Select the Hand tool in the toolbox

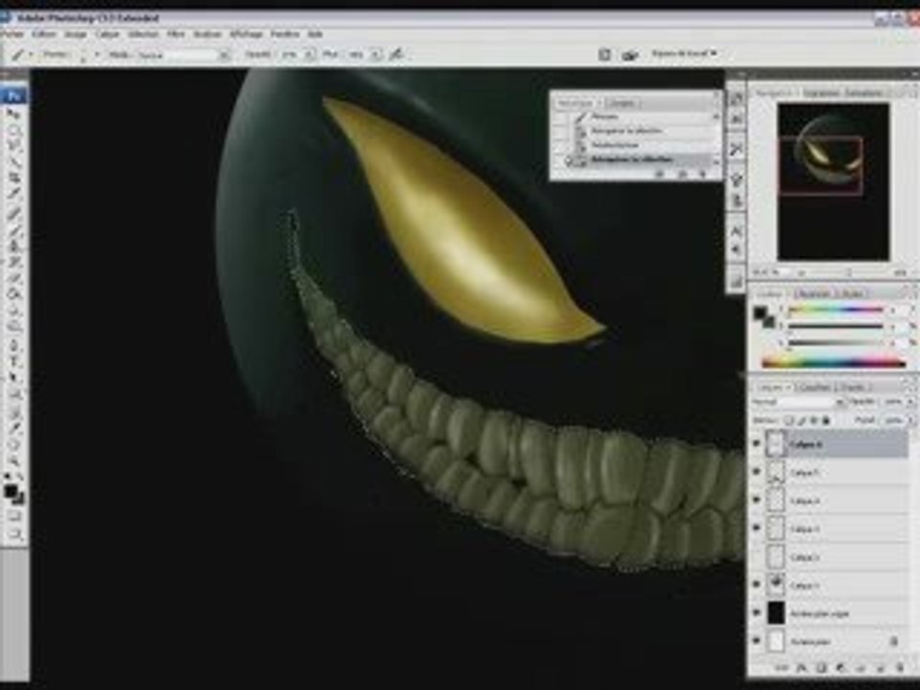13,445
